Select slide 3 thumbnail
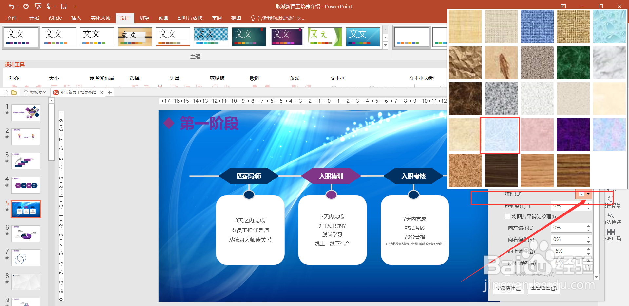Image resolution: width=629 pixels, height=306 pixels. [x=26, y=161]
